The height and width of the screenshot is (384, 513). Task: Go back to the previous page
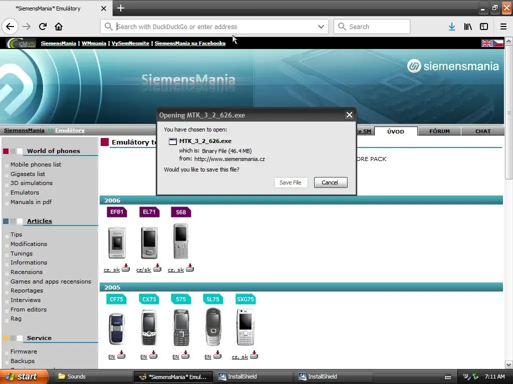[x=10, y=26]
